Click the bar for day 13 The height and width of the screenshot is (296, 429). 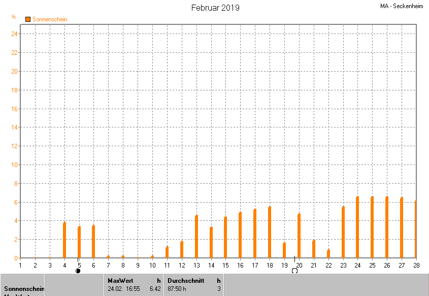pos(196,237)
